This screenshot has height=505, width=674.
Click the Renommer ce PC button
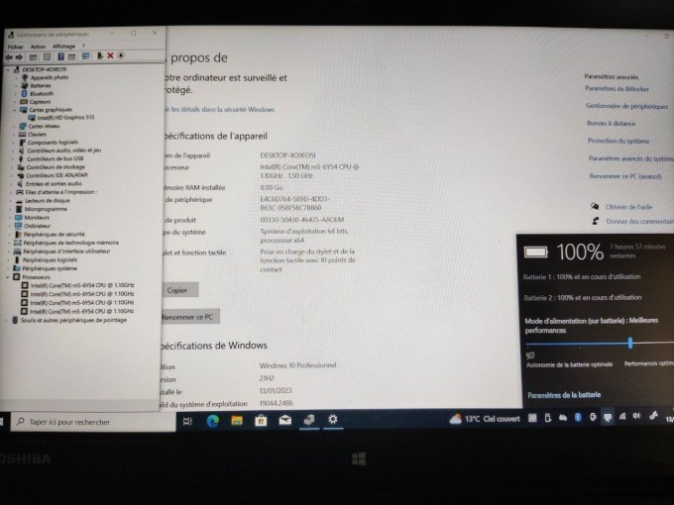191,317
